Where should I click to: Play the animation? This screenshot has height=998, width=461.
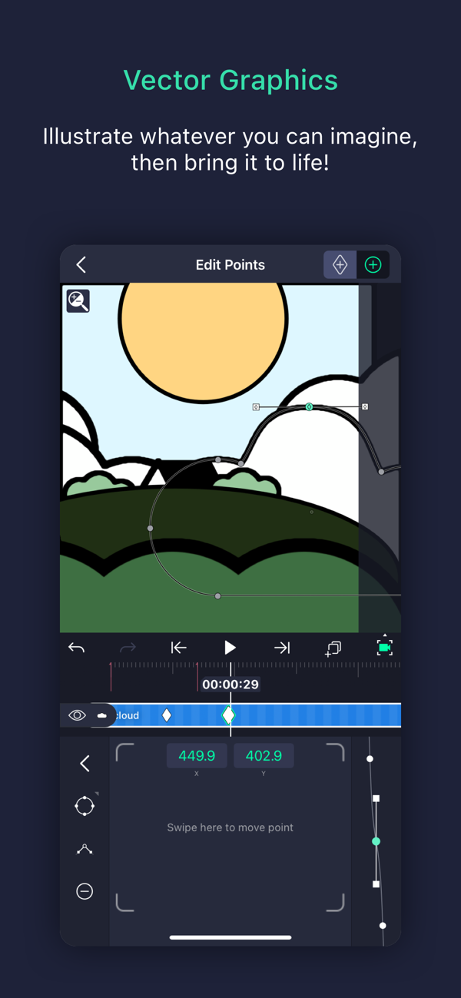(x=230, y=648)
